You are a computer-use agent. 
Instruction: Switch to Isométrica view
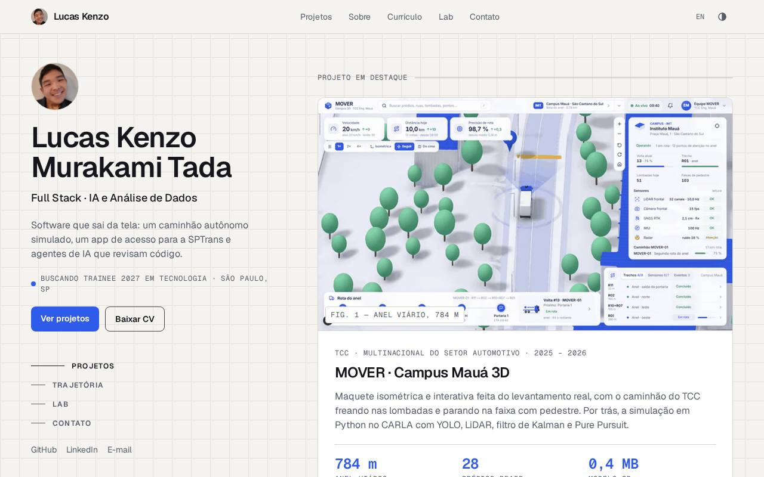pos(380,146)
